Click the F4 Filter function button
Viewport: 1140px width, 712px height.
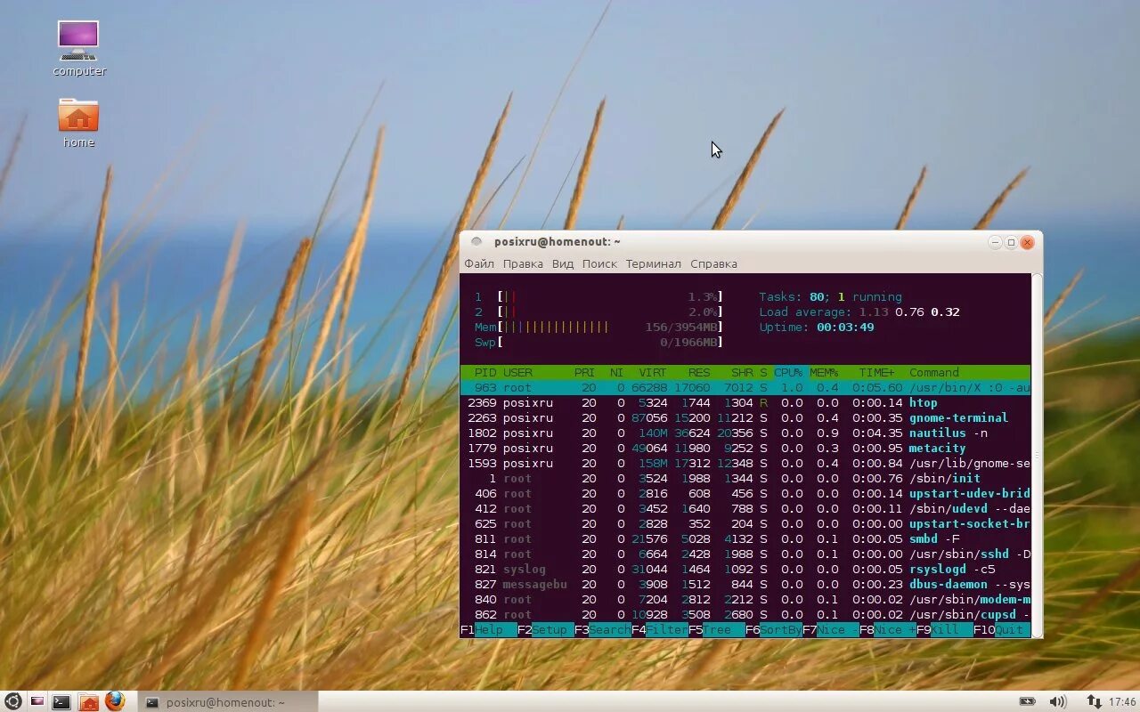(x=659, y=630)
